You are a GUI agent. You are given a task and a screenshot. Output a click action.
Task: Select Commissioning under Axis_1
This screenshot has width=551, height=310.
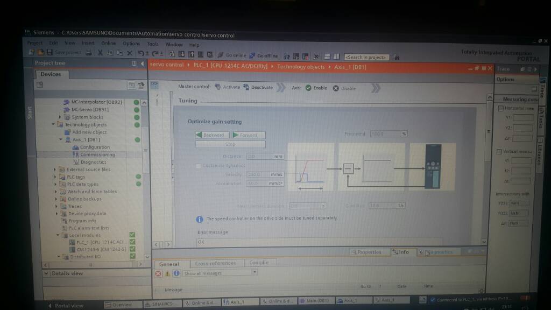click(x=97, y=154)
